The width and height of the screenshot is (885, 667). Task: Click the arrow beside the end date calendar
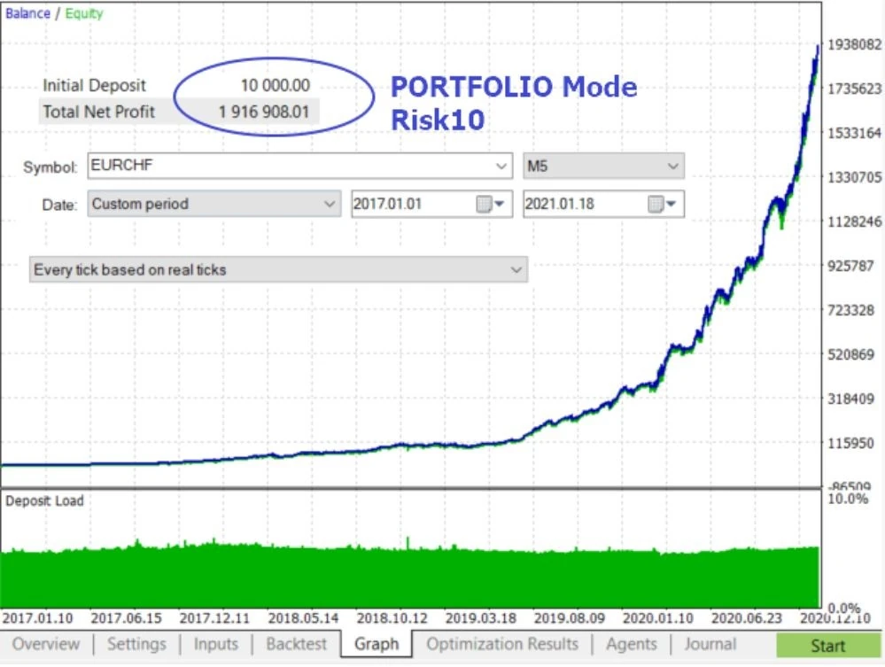672,205
